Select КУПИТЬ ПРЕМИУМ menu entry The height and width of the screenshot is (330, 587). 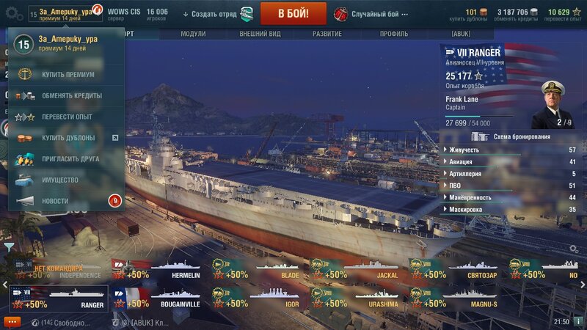point(67,75)
